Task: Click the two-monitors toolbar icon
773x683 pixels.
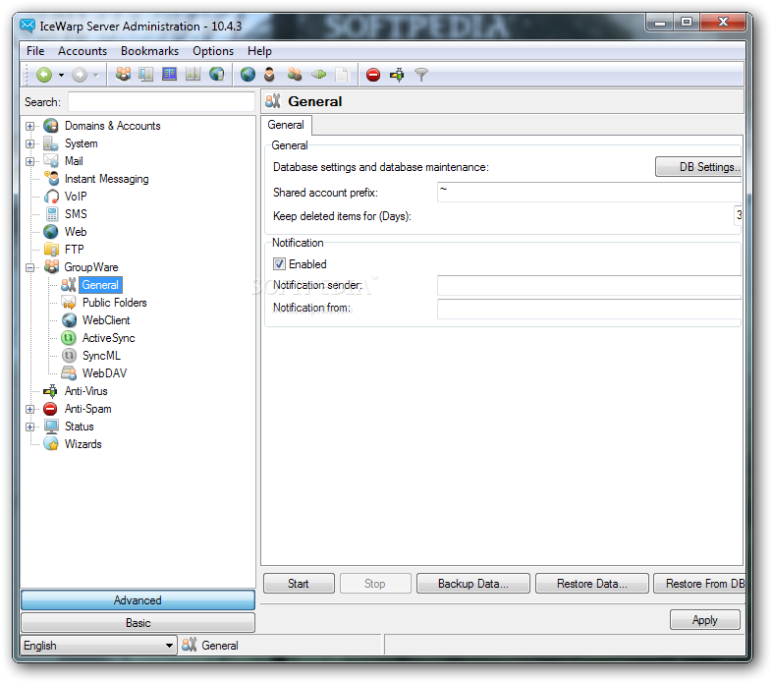Action: 146,75
